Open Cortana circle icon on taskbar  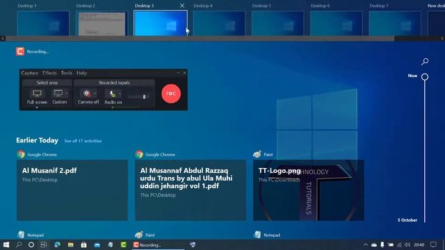31,244
